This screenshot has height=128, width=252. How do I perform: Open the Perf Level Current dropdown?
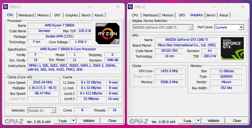[229, 27]
